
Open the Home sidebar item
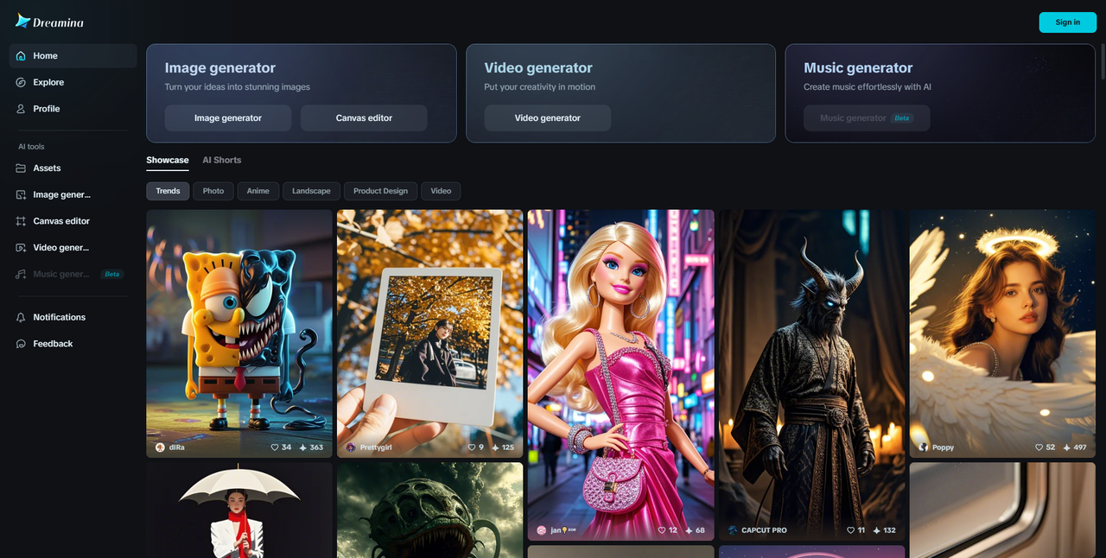pos(73,56)
